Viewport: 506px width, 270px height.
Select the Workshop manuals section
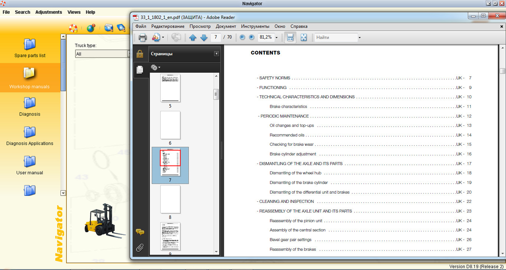click(30, 78)
